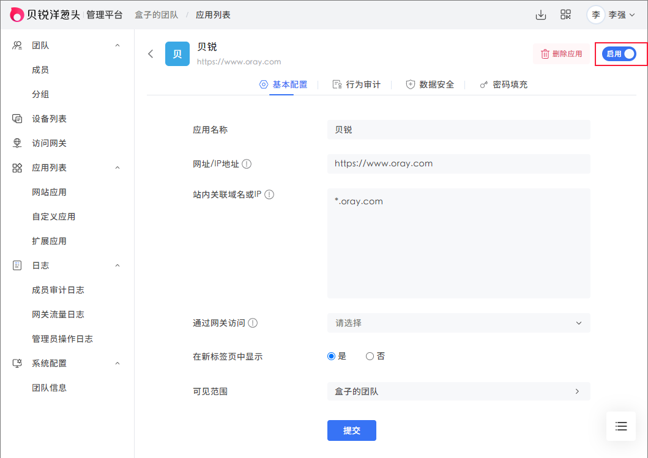This screenshot has height=458, width=648.
Task: Click info icon next to 通过网关访问
Action: pyautogui.click(x=253, y=323)
